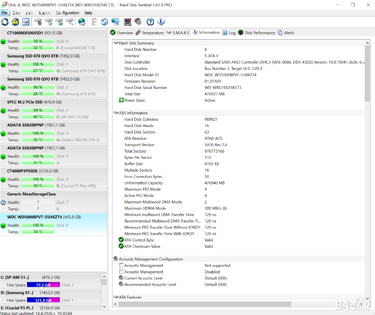Click the document report toolbar icon
Image resolution: width=375 pixels, height=315 pixels.
(94, 22)
